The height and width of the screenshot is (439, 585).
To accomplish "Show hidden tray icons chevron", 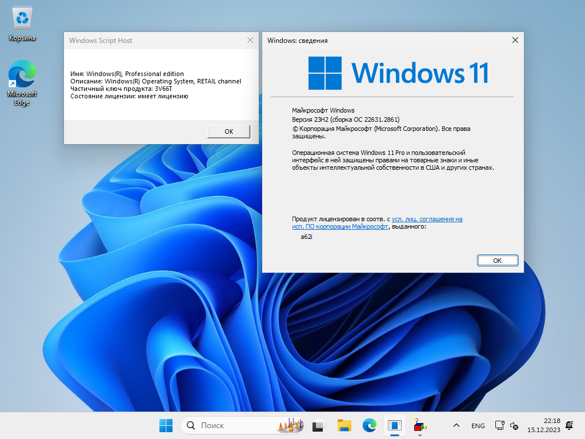I will coord(456,425).
